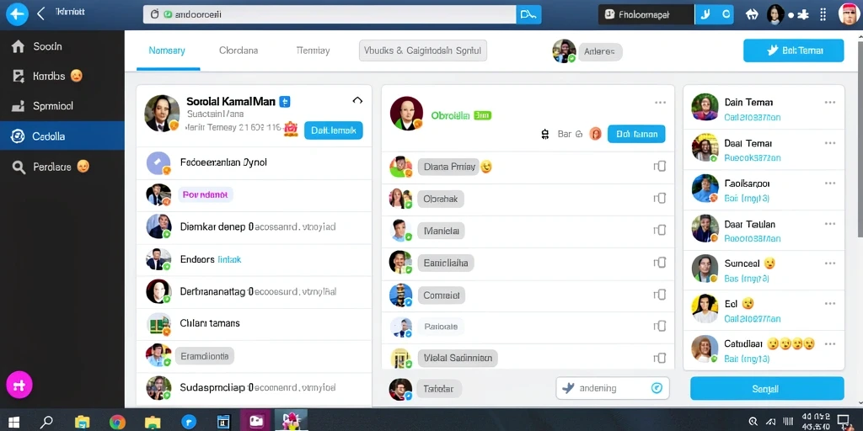This screenshot has height=431, width=863.
Task: Click the Senjall button at bottom right
Action: [767, 389]
